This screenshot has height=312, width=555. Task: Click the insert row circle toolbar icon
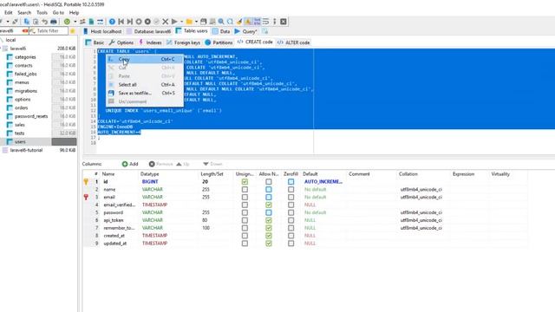[x=139, y=22]
